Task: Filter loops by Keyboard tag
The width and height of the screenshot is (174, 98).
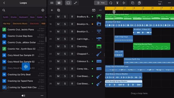Action: [23, 17]
